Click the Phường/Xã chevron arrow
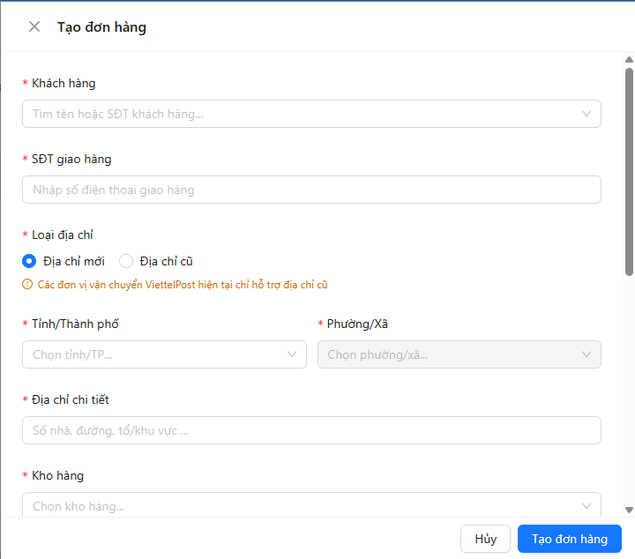This screenshot has height=559, width=635. click(586, 354)
